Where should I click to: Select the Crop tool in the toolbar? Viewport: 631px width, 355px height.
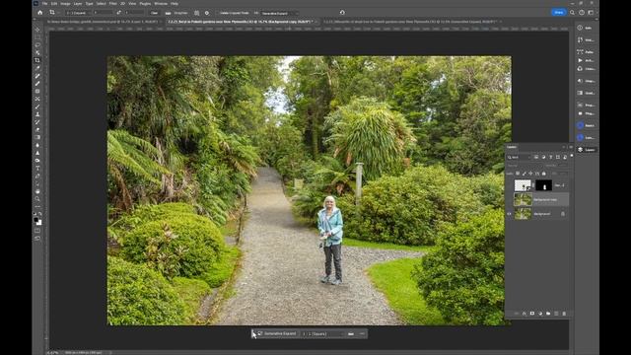pos(37,60)
